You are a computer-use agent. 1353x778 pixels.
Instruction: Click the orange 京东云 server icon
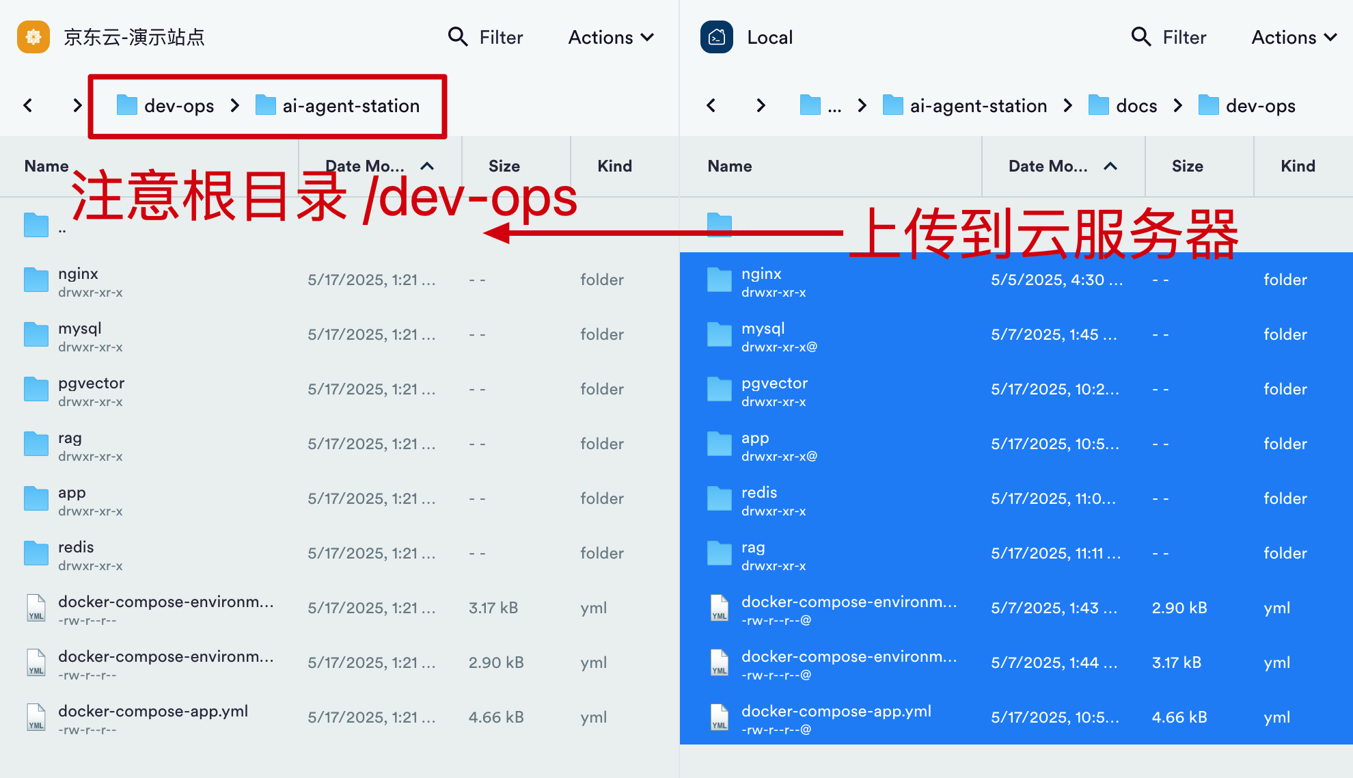point(33,37)
